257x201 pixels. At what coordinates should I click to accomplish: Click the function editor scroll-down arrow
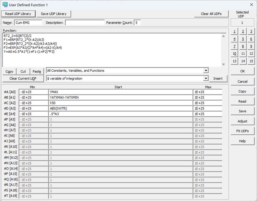click(x=223, y=64)
